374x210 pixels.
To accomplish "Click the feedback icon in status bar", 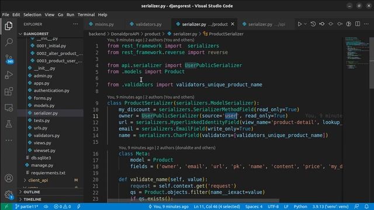I will click(x=356, y=206).
